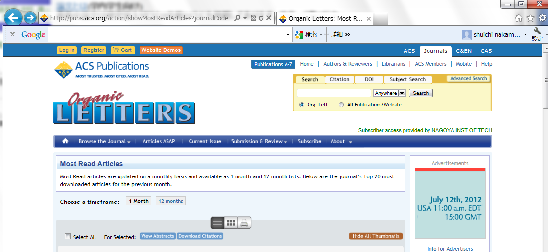
Task: Go back with the browser back arrow
Action: click(13, 18)
